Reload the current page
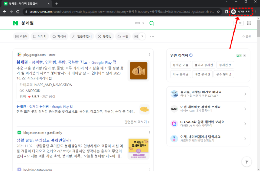 point(18,11)
